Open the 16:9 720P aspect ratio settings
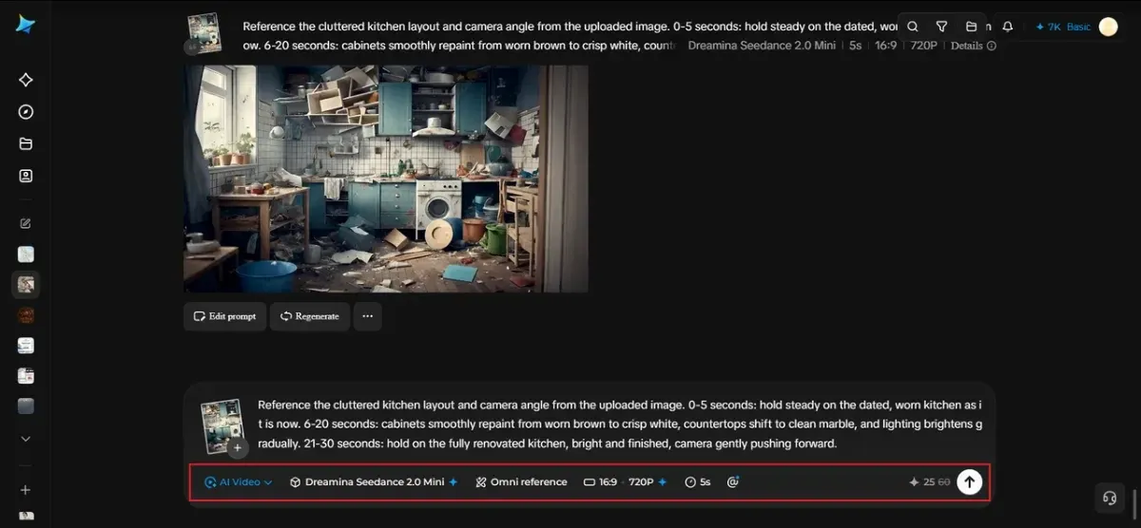 pyautogui.click(x=625, y=481)
